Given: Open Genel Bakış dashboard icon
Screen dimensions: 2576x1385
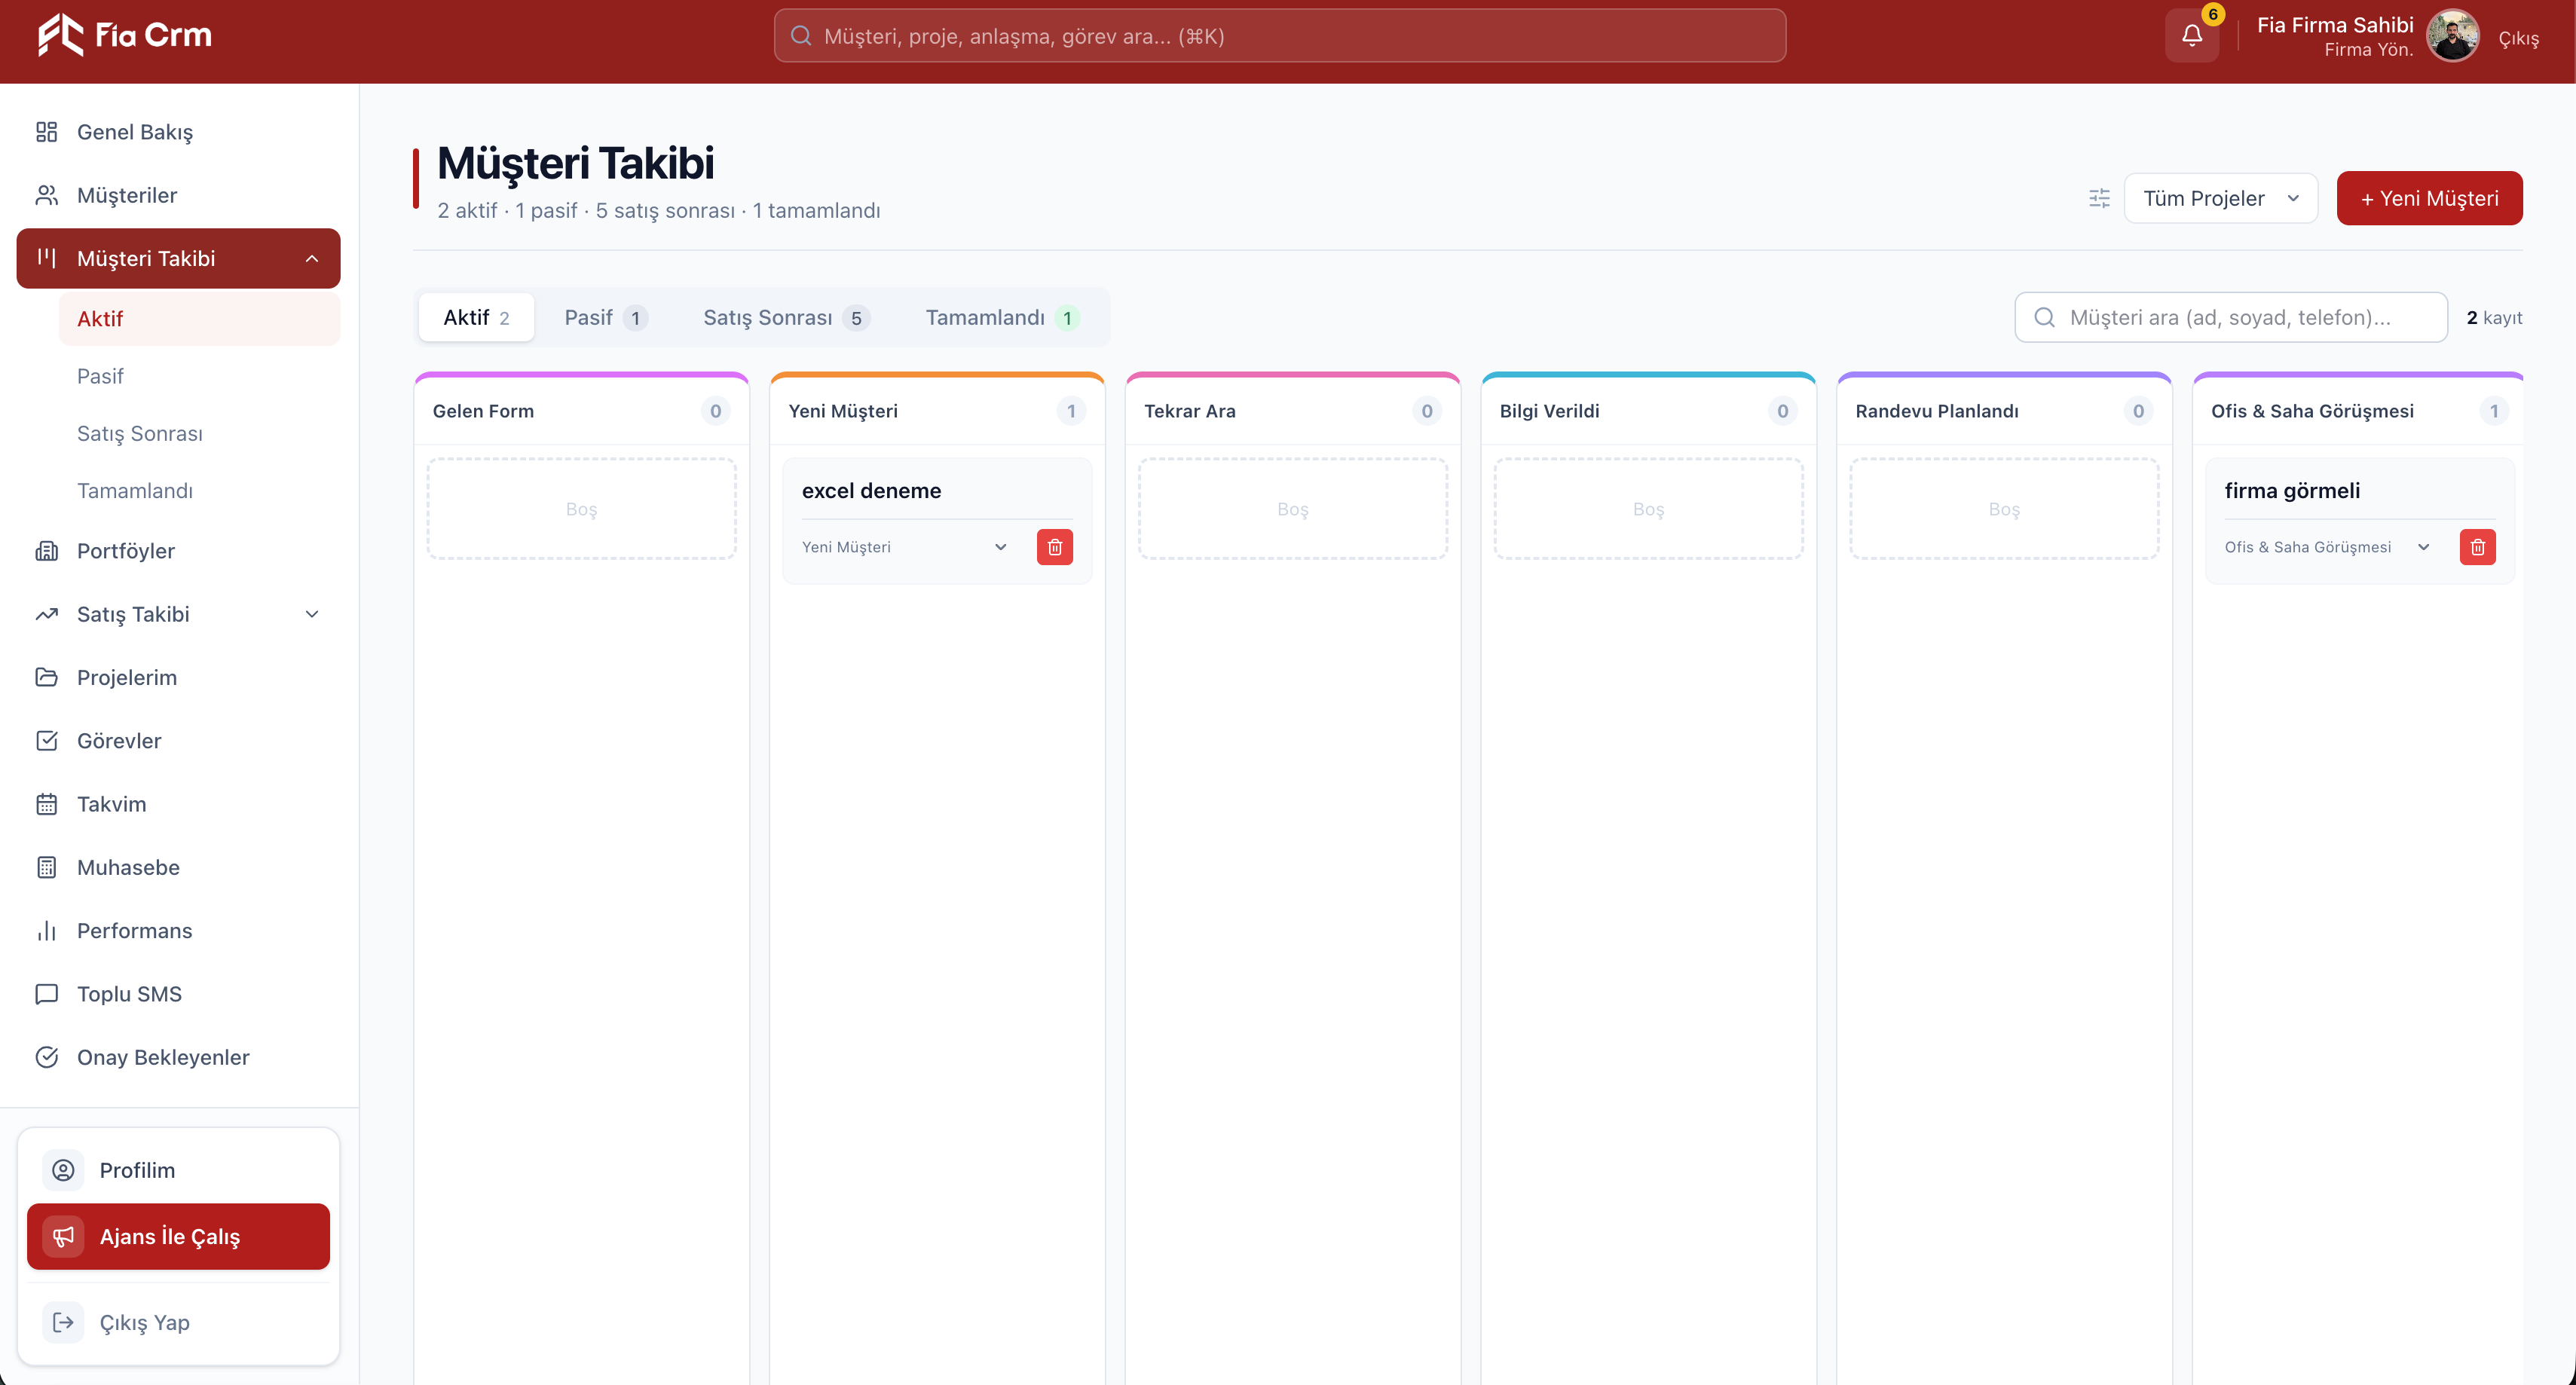Looking at the screenshot, I should [47, 132].
